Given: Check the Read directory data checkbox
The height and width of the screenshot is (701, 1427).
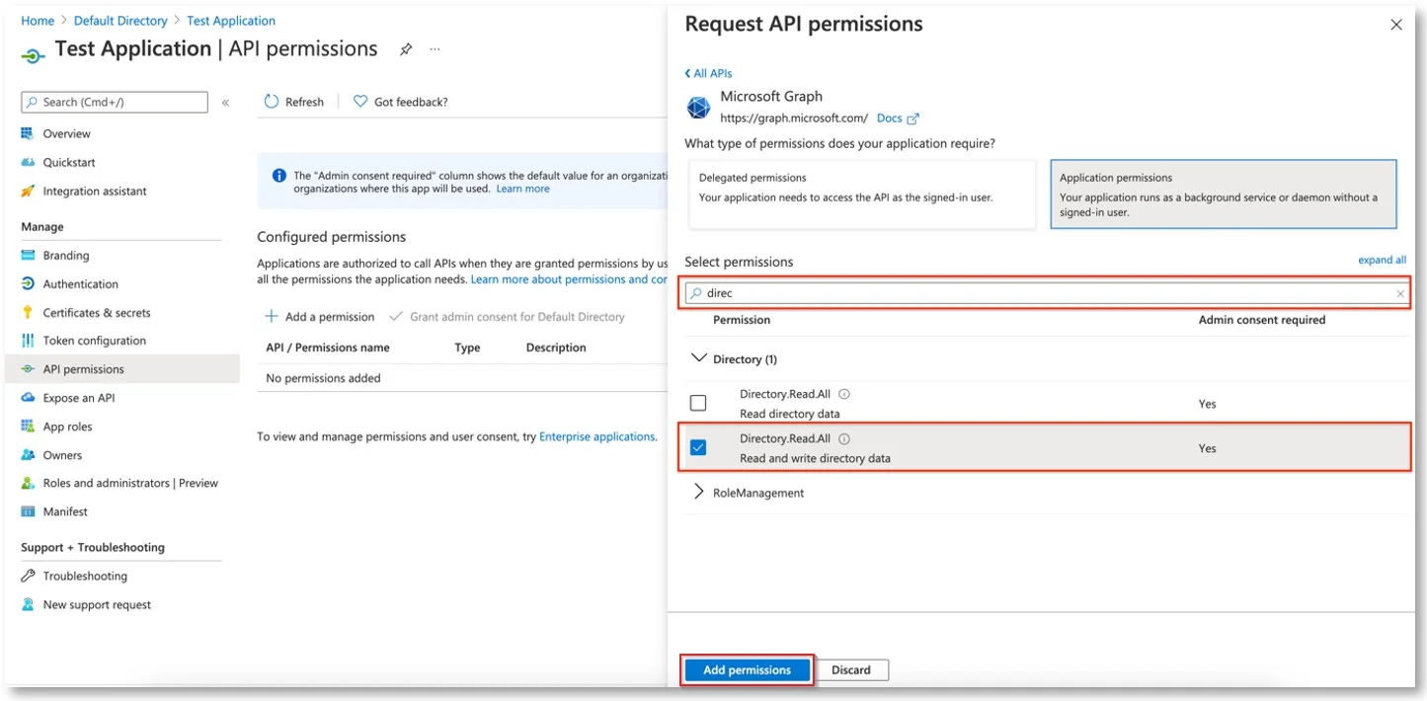Looking at the screenshot, I should coord(698,403).
